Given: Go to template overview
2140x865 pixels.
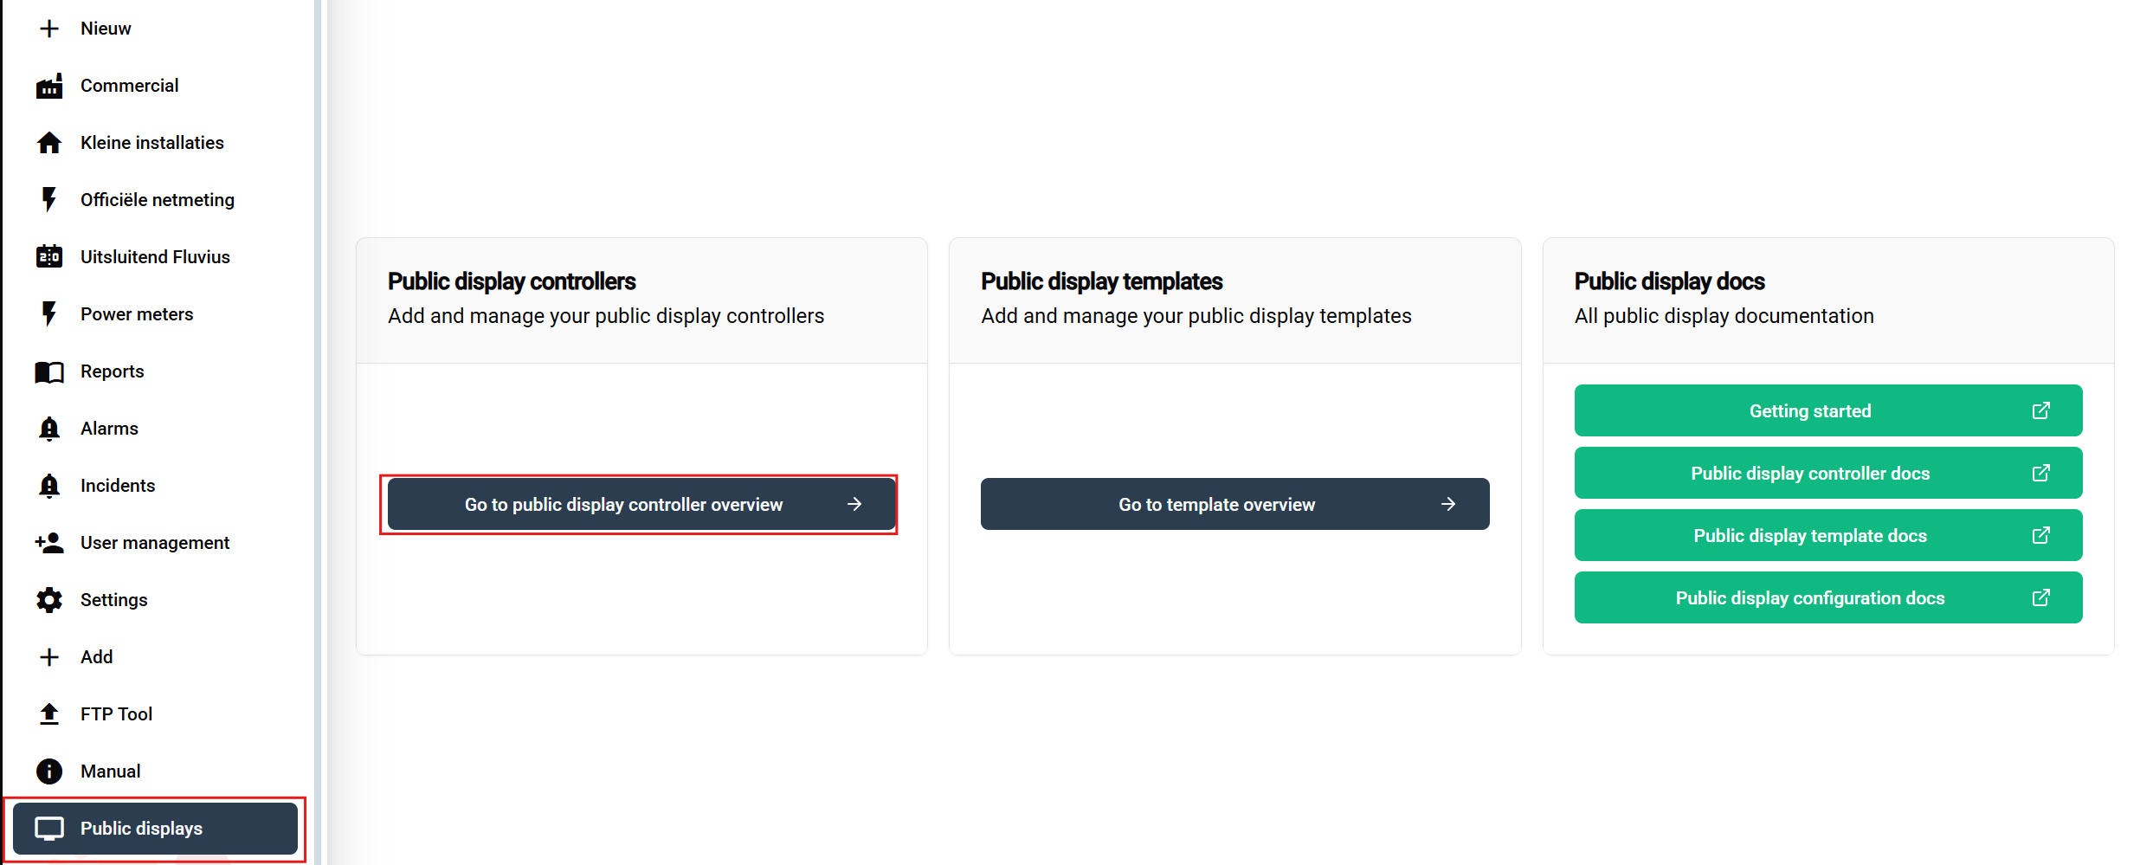Looking at the screenshot, I should [x=1234, y=504].
